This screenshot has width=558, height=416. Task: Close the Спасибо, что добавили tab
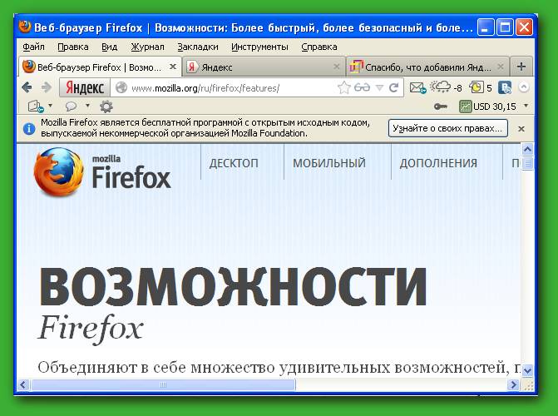click(x=501, y=67)
